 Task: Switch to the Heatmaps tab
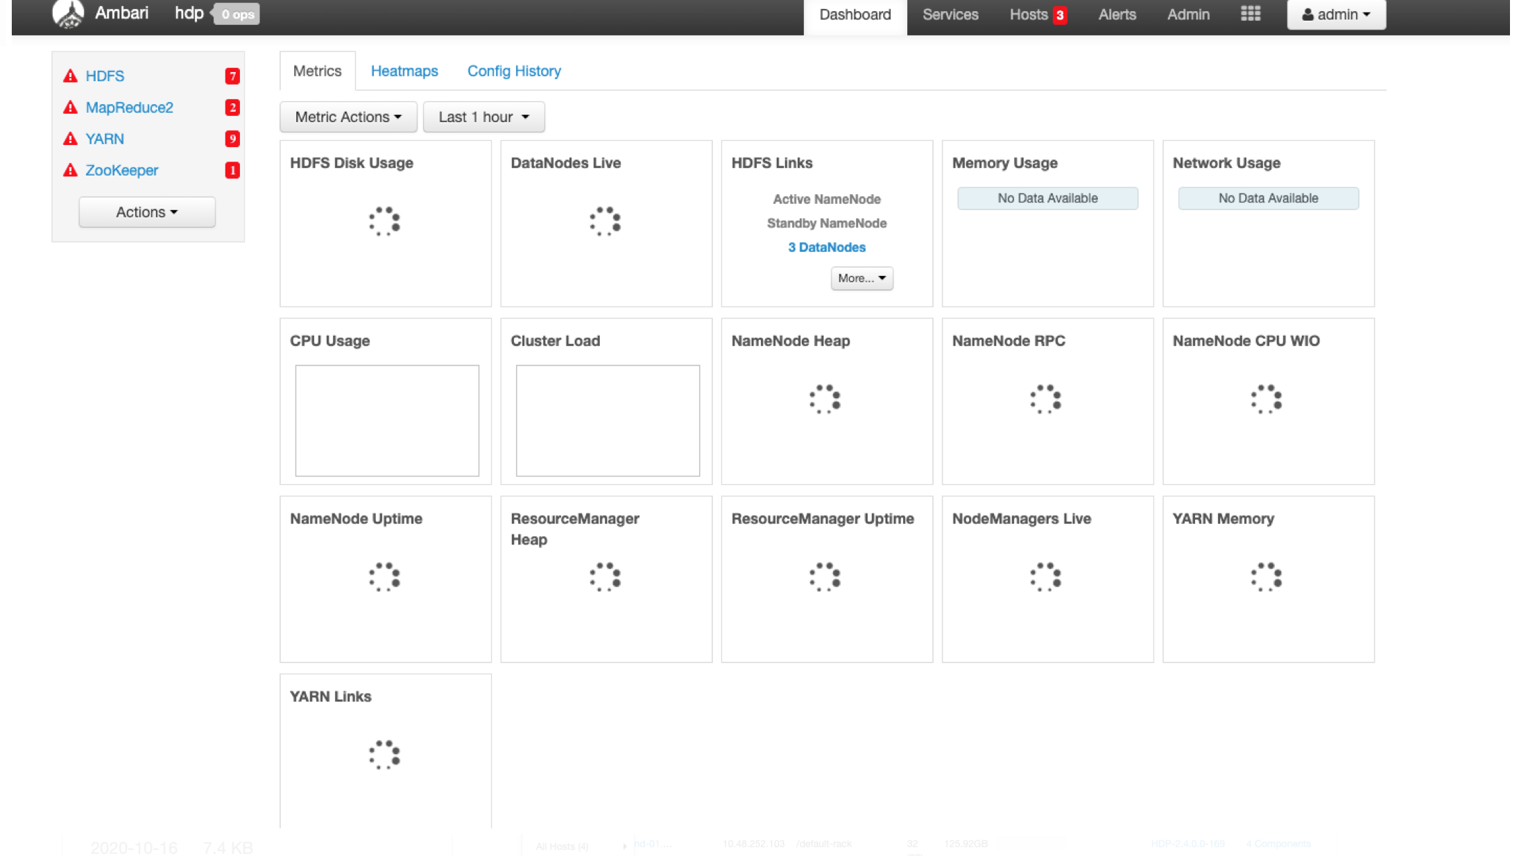pos(405,71)
